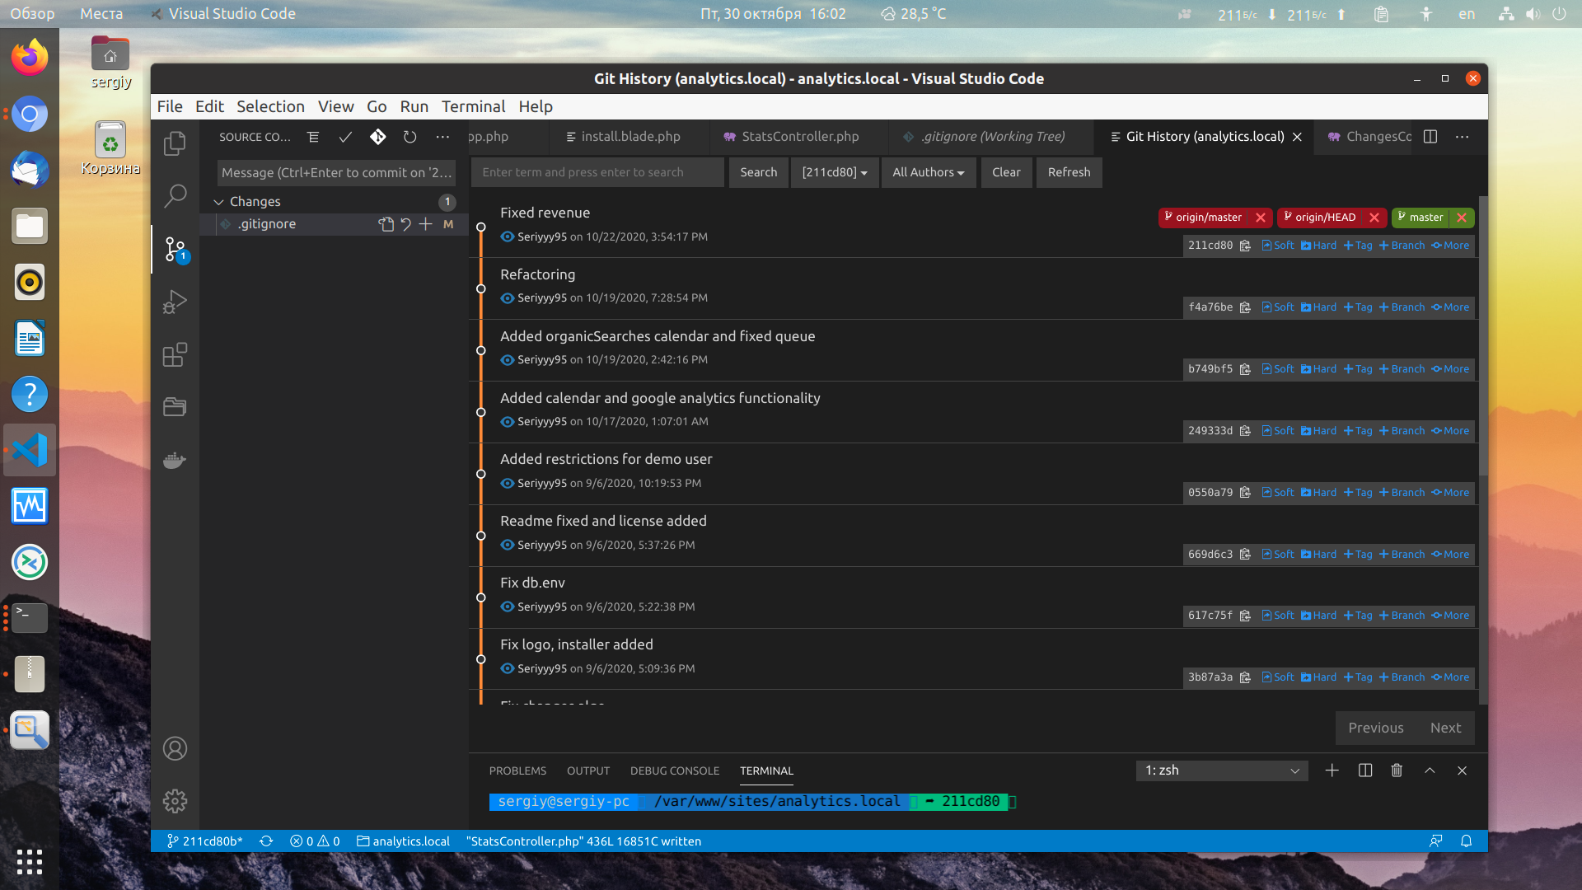
Task: Click the commit message input box
Action: [336, 172]
